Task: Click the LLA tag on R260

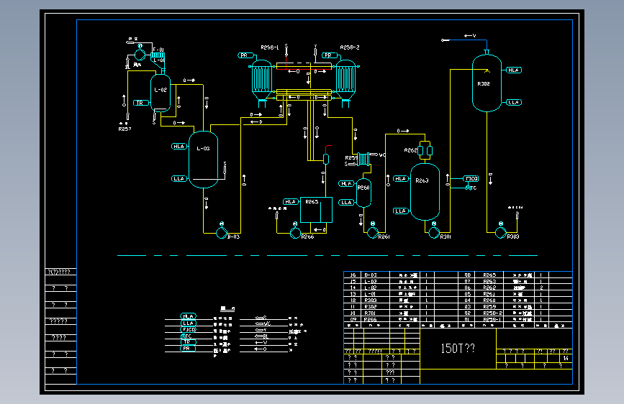Action: (346, 203)
